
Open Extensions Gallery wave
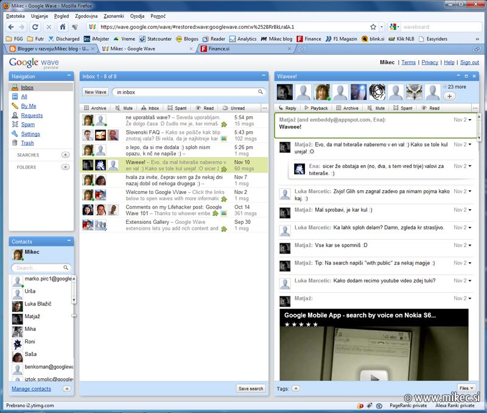point(174,225)
